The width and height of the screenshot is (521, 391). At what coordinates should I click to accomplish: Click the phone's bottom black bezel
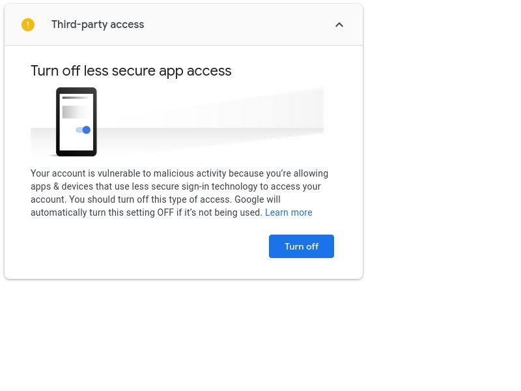click(76, 153)
